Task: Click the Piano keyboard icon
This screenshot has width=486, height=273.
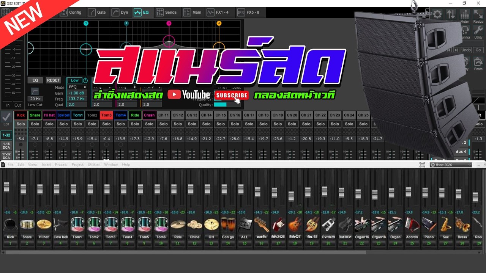Action: point(429,224)
